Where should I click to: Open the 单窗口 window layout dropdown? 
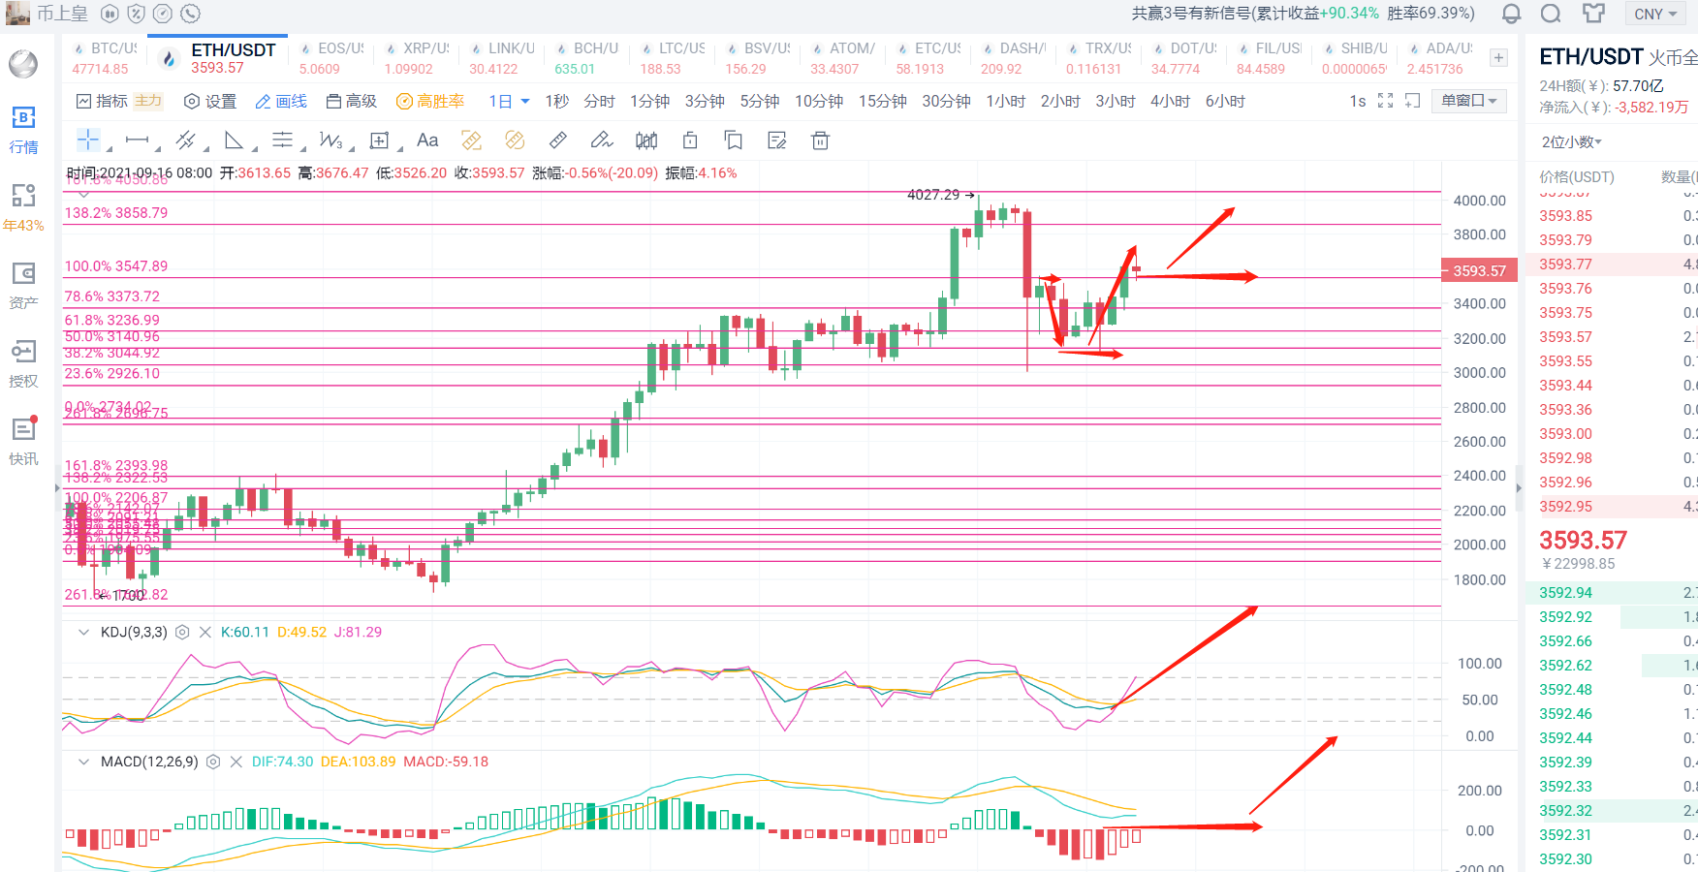(1469, 101)
